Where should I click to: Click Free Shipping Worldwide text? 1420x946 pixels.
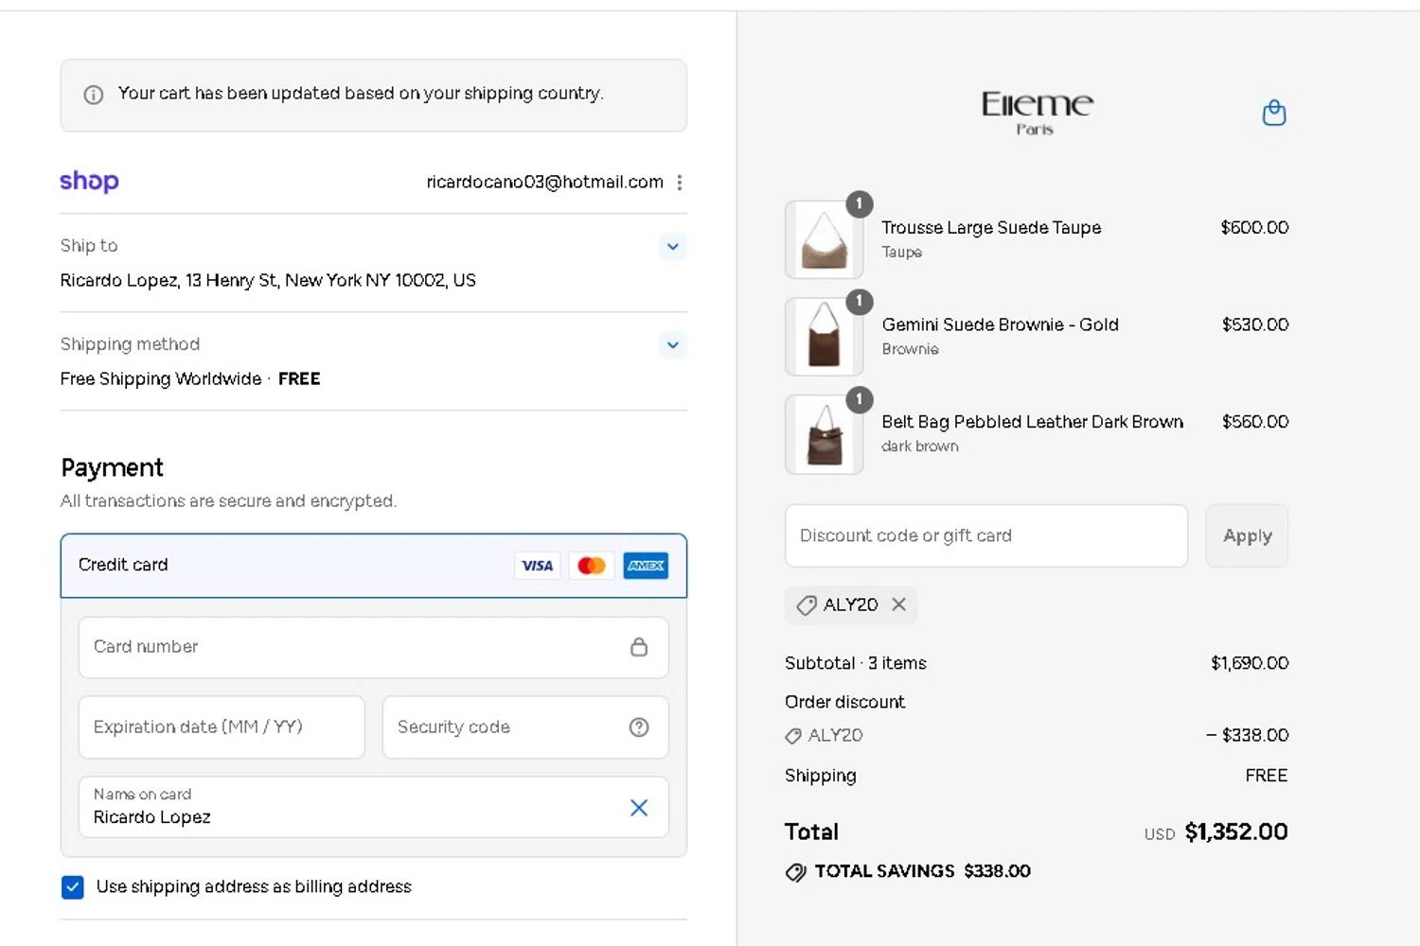(x=161, y=379)
